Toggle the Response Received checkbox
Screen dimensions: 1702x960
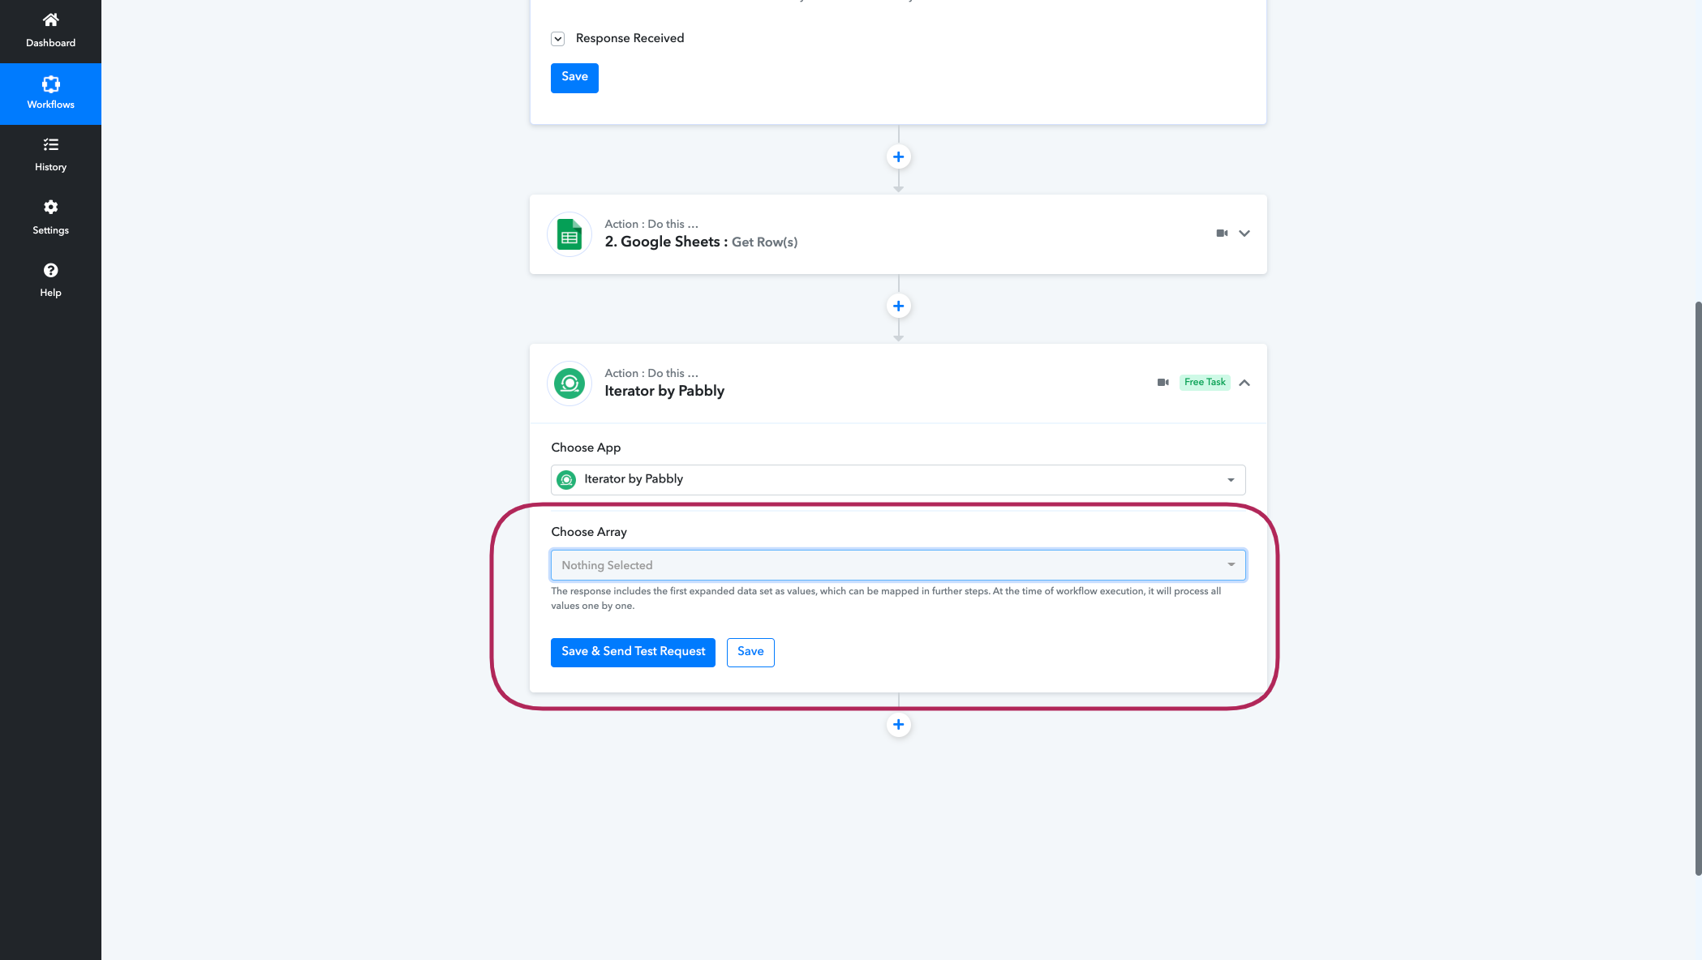557,39
